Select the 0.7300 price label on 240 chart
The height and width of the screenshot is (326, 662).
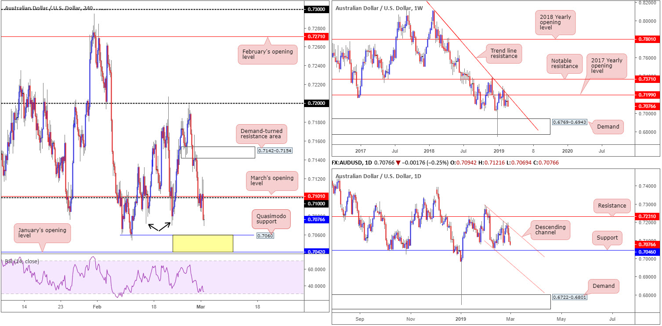tap(316, 9)
